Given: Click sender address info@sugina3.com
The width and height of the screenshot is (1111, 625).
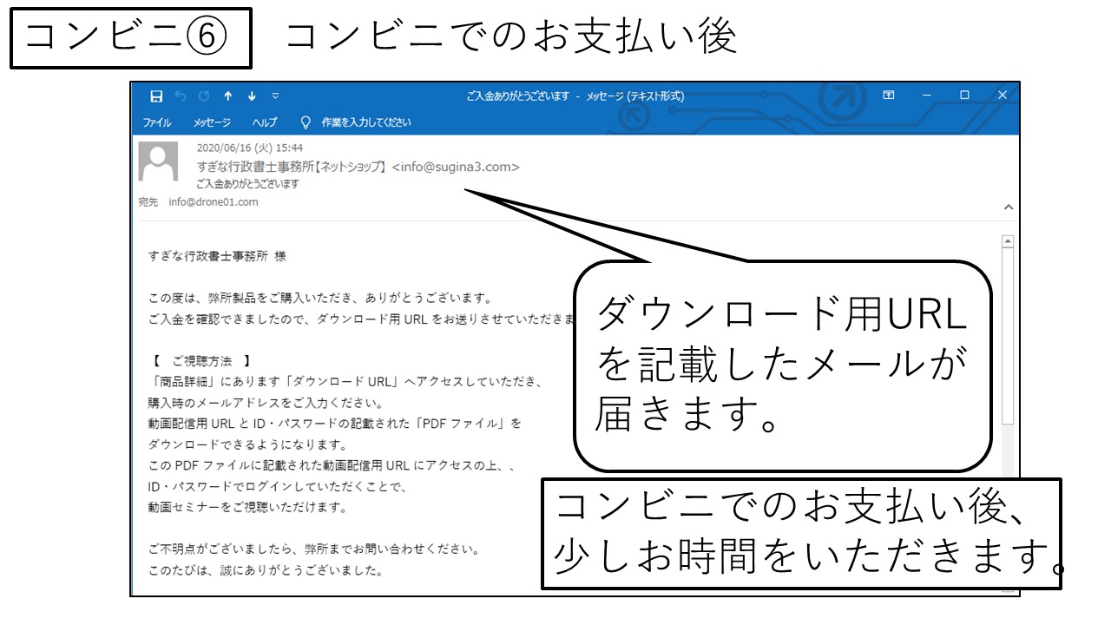Looking at the screenshot, I should pos(456,167).
